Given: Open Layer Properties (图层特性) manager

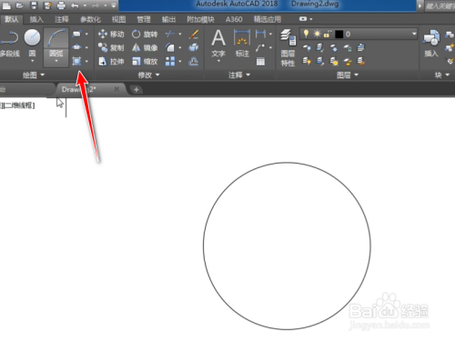Looking at the screenshot, I should point(288,47).
